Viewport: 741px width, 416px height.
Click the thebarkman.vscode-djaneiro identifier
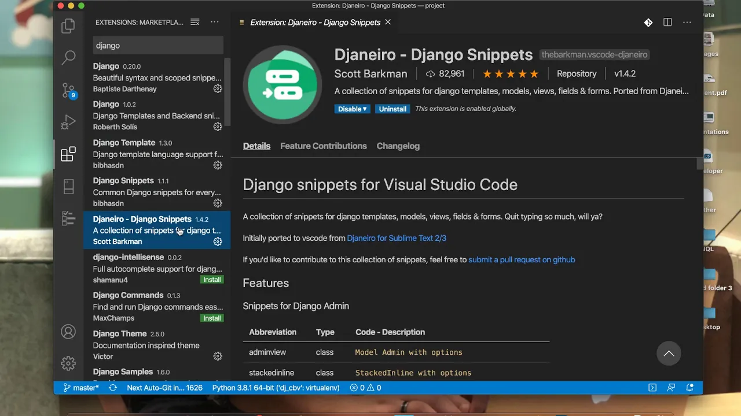pos(595,55)
